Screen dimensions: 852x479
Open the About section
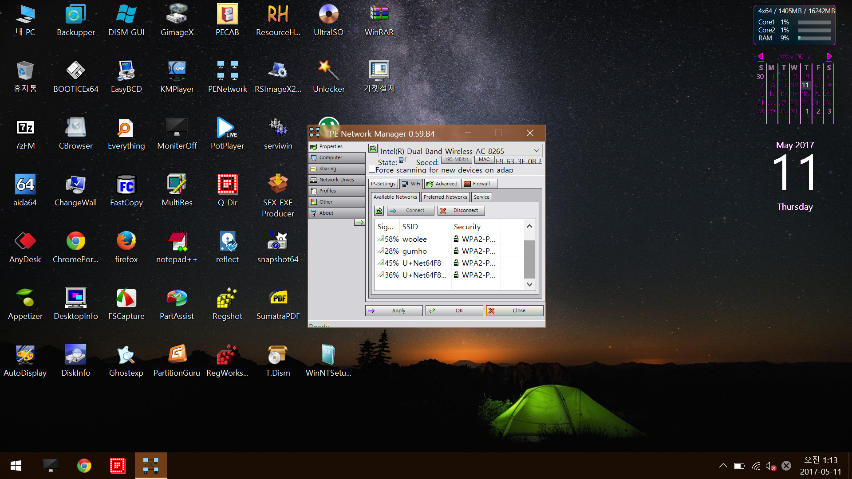point(337,213)
